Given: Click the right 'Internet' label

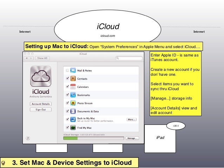Looking at the screenshot, I should pyautogui.click(x=199, y=32).
